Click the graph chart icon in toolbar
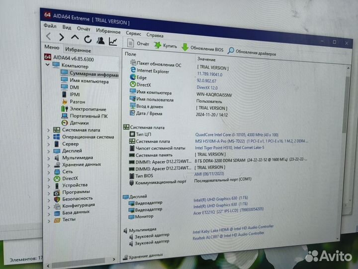The height and width of the screenshot is (269, 358). (x=113, y=41)
